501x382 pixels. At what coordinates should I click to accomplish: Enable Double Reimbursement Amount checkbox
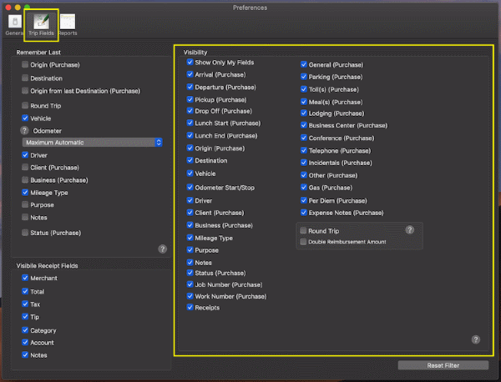[x=303, y=242]
